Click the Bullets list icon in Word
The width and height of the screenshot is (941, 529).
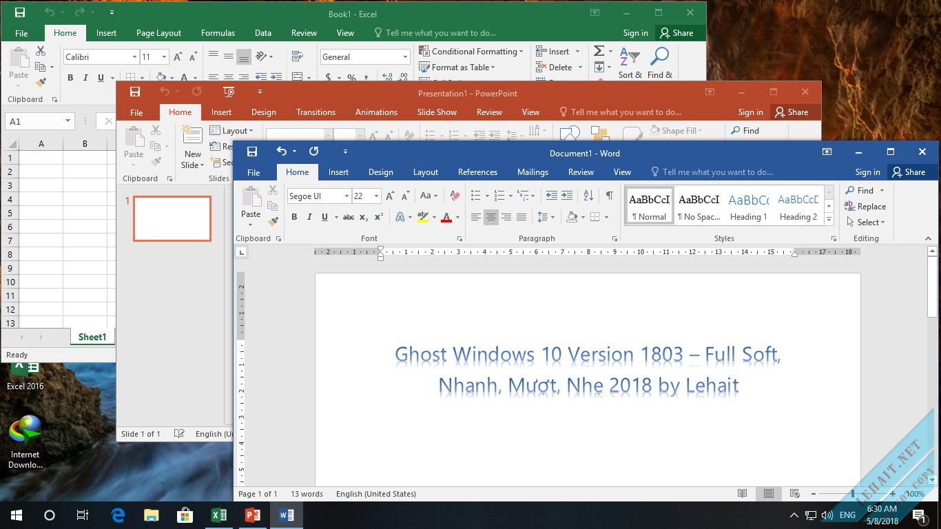pos(475,196)
